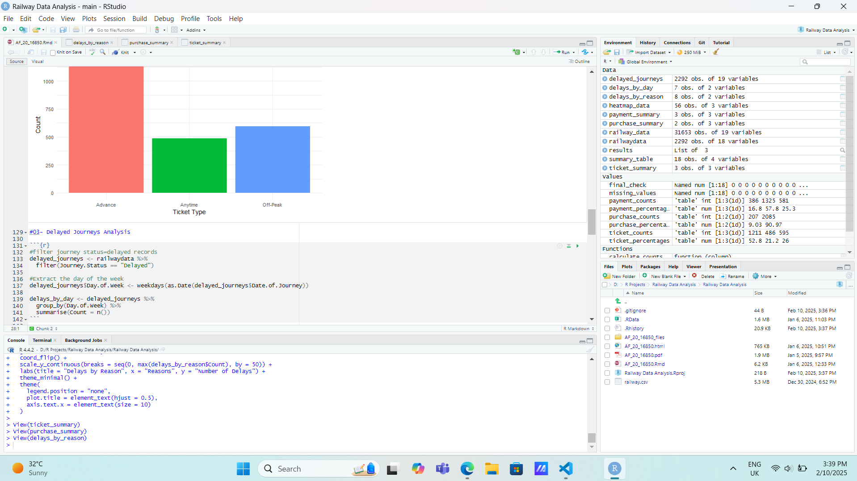857x481 pixels.
Task: Run current chunk with green play icon
Action: pos(577,246)
